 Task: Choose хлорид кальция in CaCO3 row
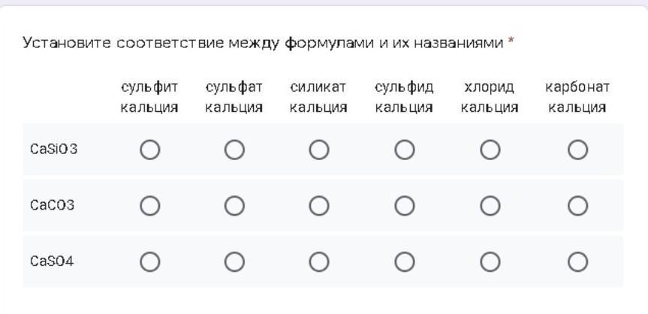(490, 205)
